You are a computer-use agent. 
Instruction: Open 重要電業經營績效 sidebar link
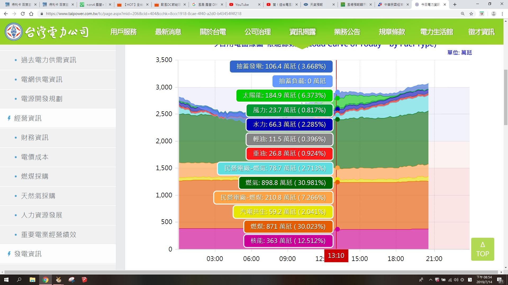point(49,235)
